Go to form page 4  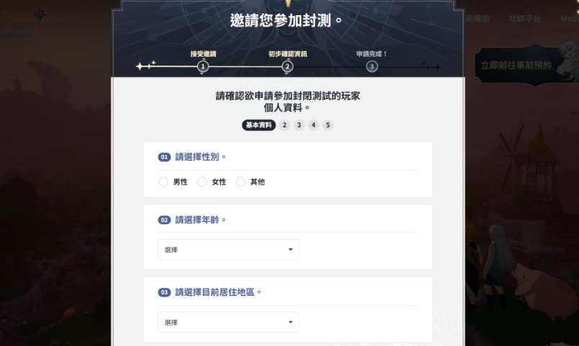(x=314, y=125)
